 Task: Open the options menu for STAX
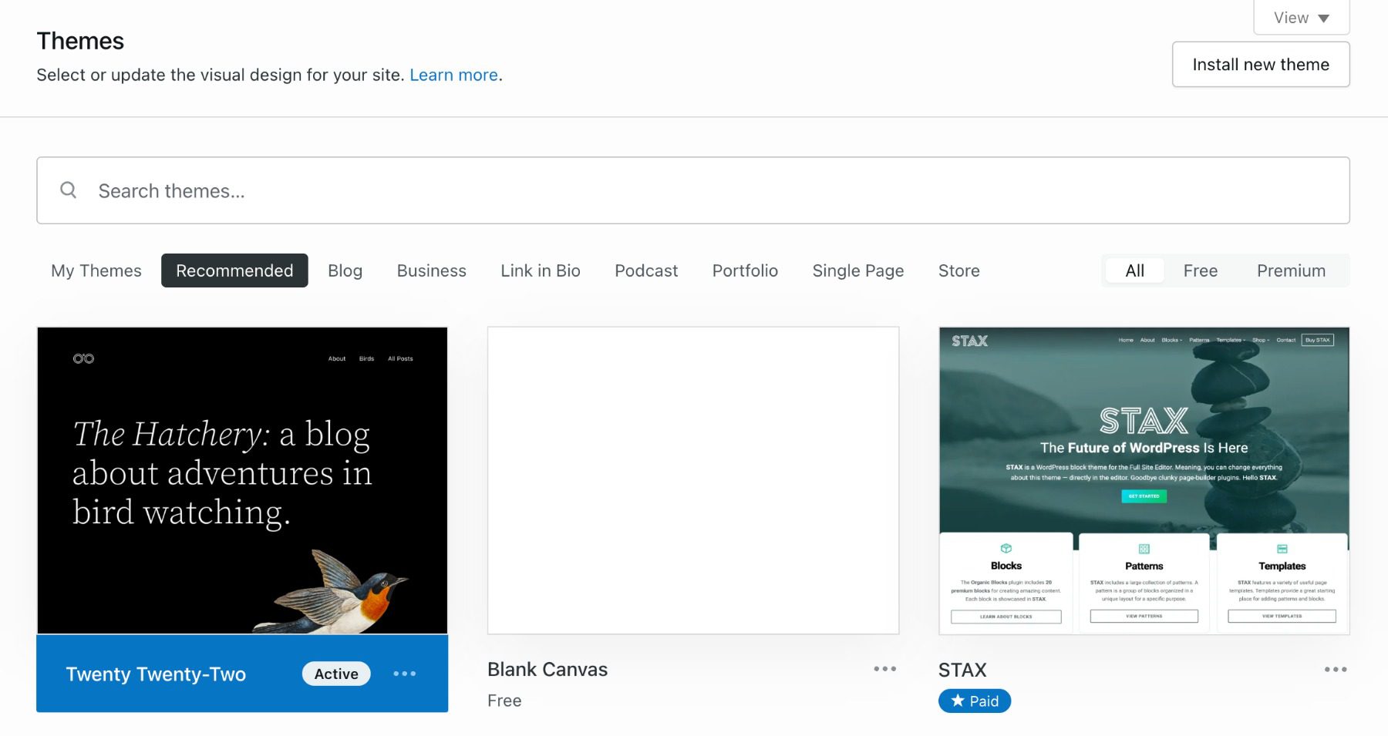pos(1336,669)
